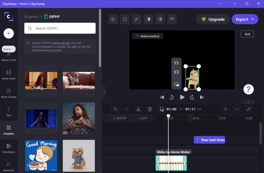Open Music & SFX sidebar tab

(9, 57)
